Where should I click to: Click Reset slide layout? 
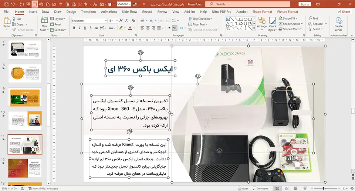tap(56, 24)
